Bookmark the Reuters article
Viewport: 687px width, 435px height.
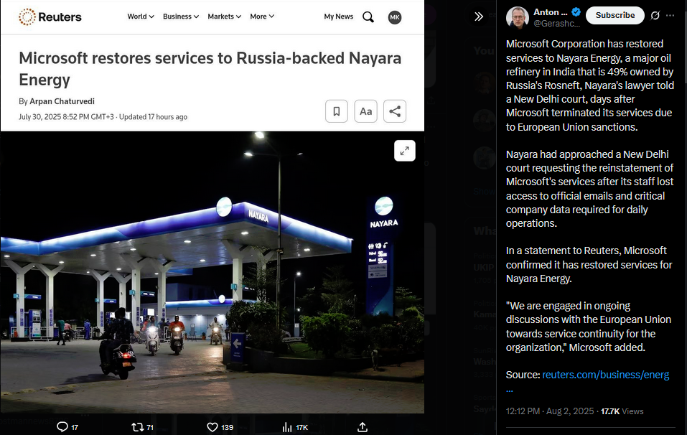pyautogui.click(x=337, y=111)
